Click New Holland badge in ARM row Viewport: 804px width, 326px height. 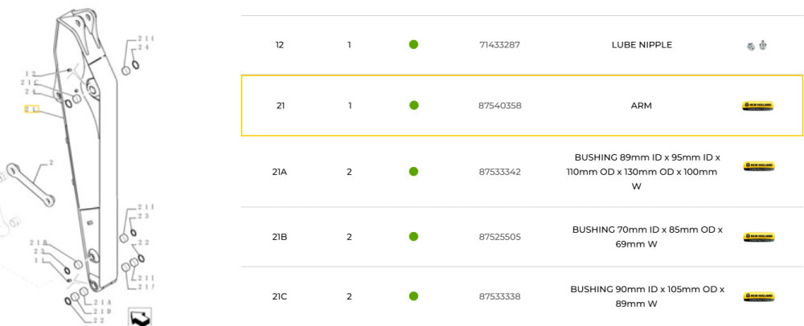[x=757, y=106]
